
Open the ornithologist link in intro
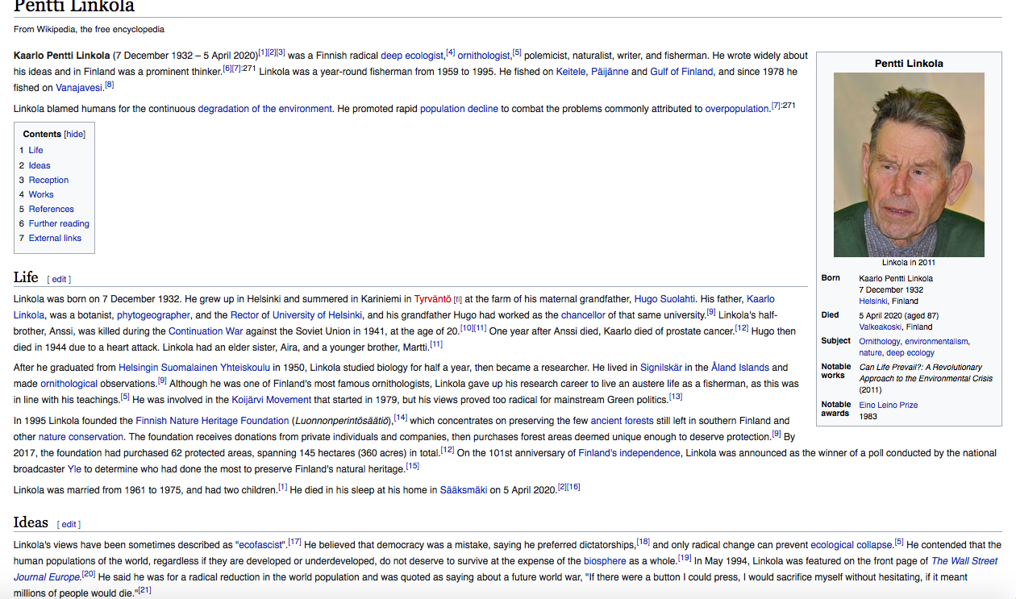tap(484, 56)
